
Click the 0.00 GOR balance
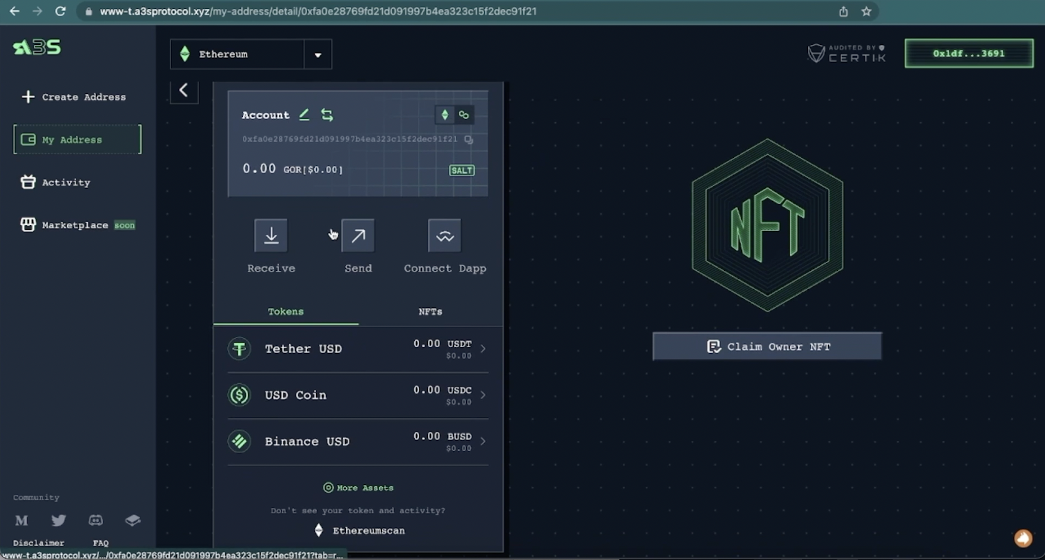click(x=292, y=168)
